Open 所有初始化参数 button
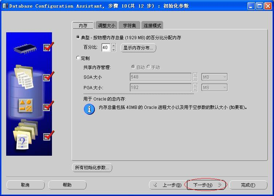 click(92, 168)
